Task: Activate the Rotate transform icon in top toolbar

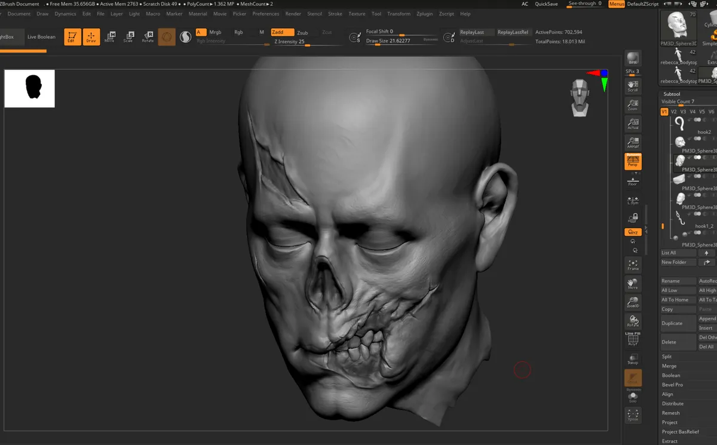Action: [148, 37]
